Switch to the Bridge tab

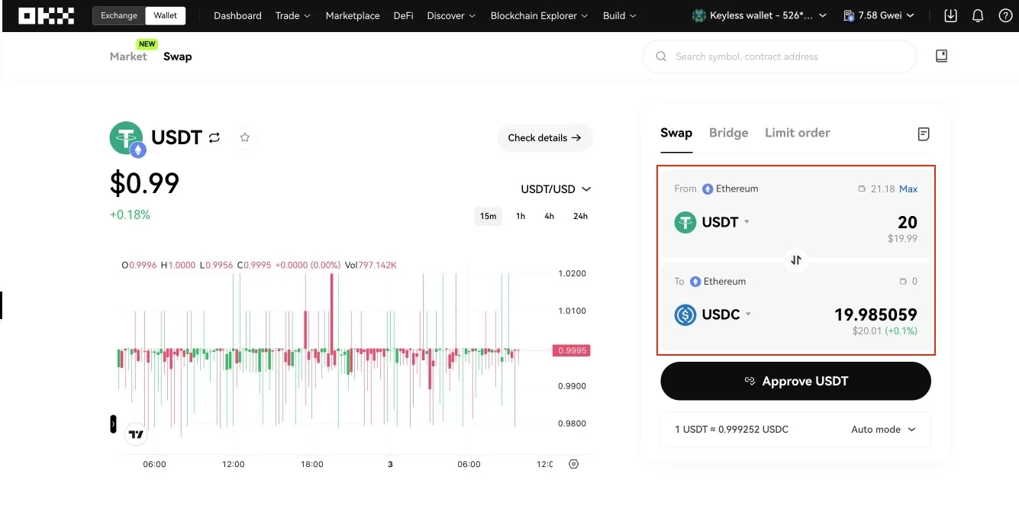click(728, 132)
